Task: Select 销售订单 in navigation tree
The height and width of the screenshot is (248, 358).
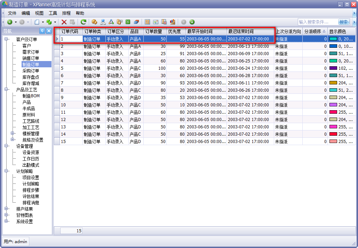Action: [31, 58]
